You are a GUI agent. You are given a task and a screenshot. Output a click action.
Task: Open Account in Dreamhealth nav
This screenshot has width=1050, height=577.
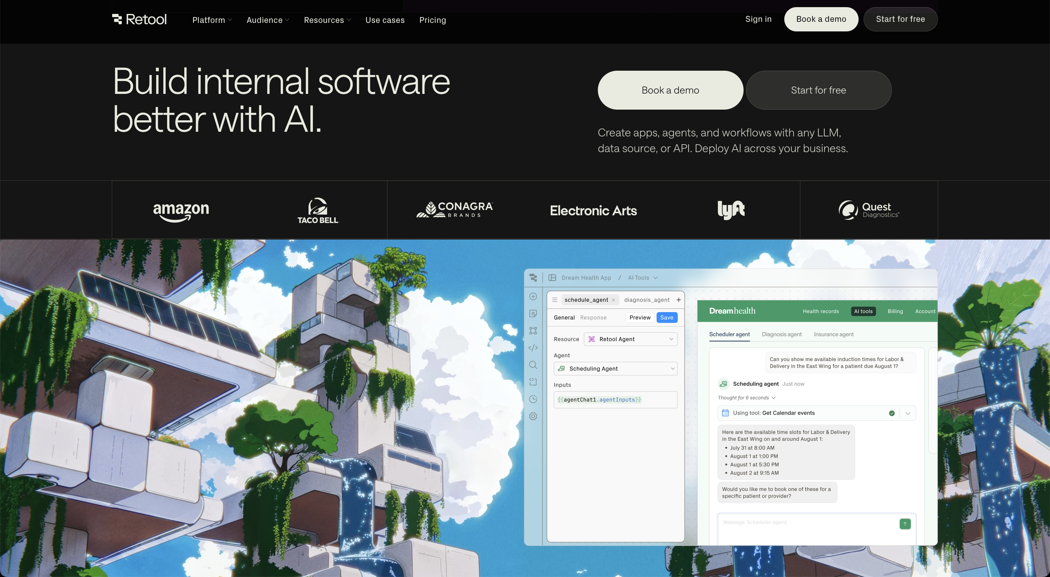tap(925, 311)
